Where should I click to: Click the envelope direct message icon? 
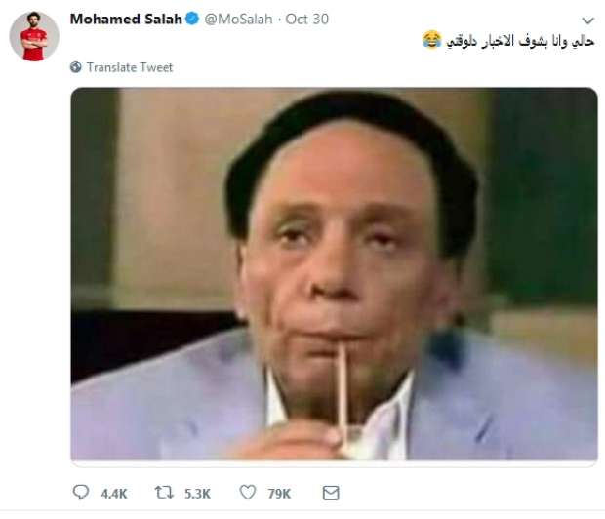click(331, 493)
